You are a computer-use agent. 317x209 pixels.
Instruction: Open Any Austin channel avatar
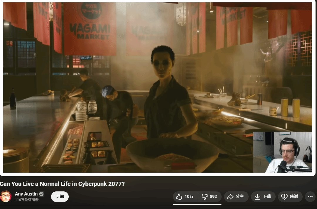6,196
